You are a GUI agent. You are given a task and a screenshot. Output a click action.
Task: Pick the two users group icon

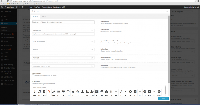point(87,92)
